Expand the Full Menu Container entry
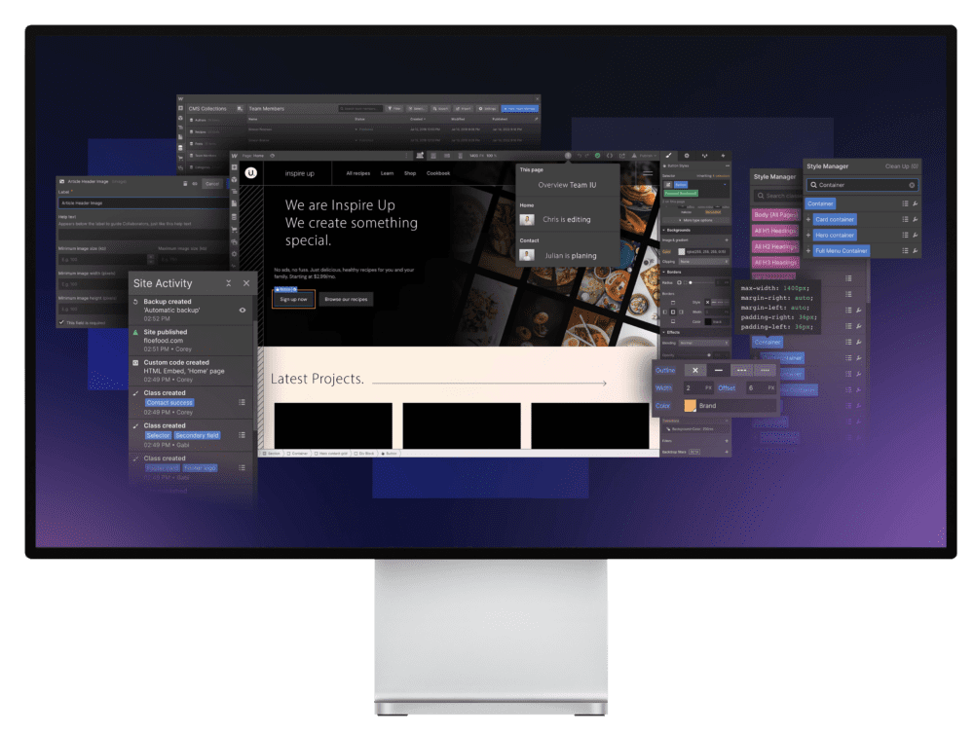974x733 pixels. point(807,250)
